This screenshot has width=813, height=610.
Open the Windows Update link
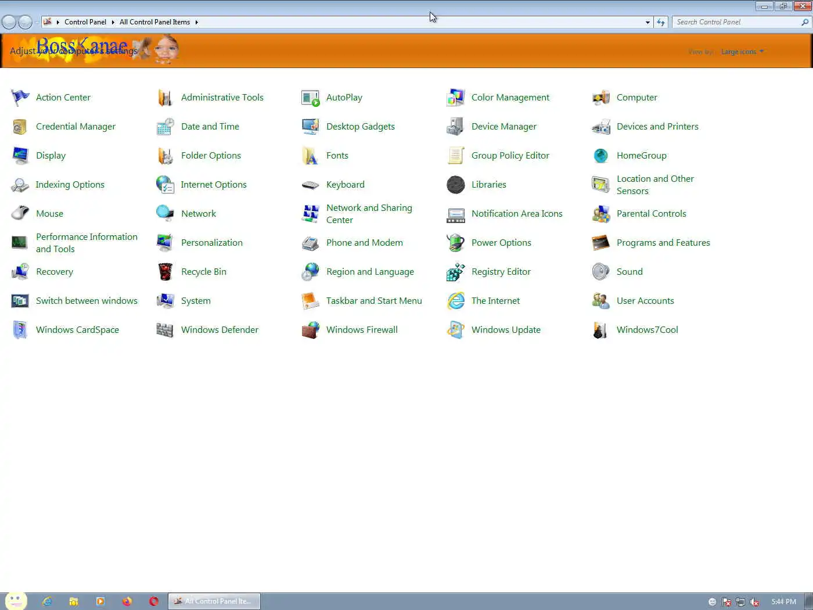tap(506, 330)
